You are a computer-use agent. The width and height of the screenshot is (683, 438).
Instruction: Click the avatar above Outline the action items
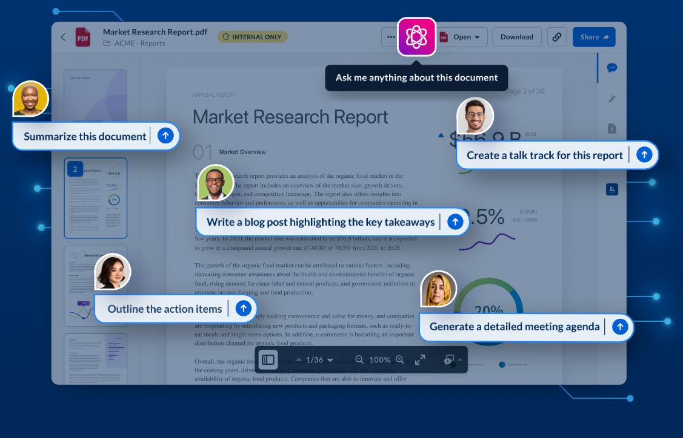click(112, 272)
